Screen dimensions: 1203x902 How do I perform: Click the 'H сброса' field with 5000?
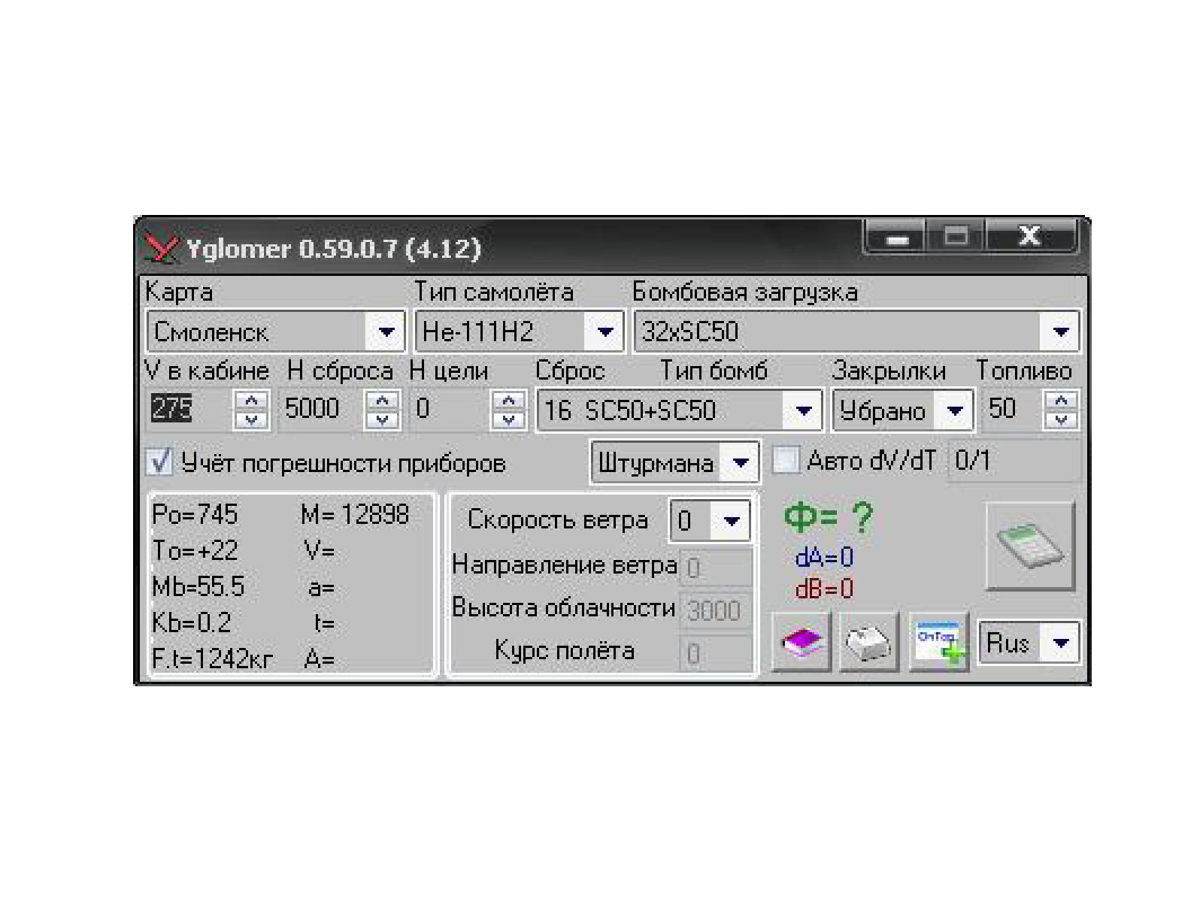click(323, 409)
